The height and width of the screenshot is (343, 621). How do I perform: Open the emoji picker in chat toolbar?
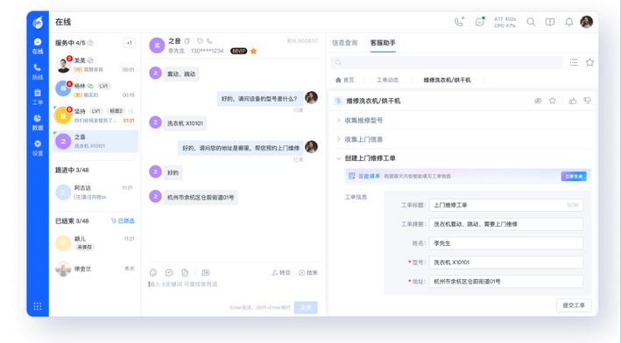click(153, 273)
